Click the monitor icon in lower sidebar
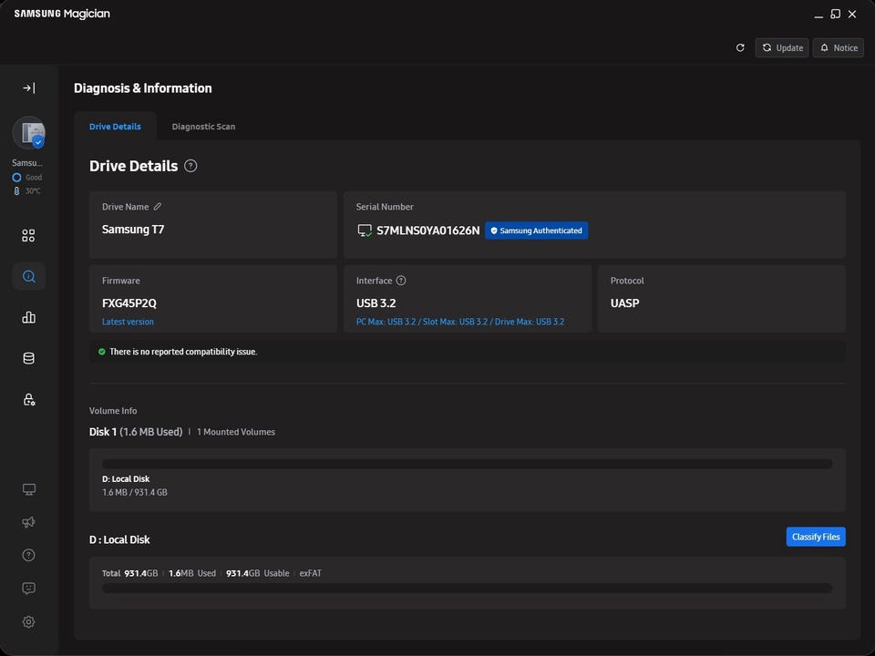 [28, 489]
